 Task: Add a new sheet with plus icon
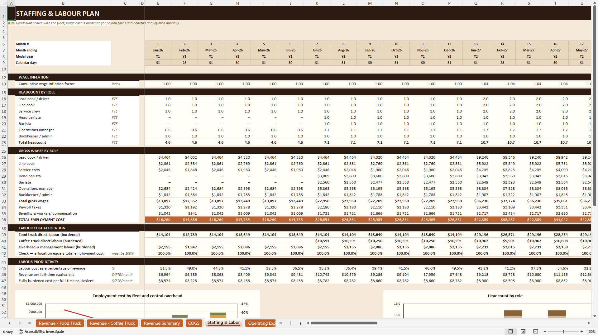(x=290, y=323)
